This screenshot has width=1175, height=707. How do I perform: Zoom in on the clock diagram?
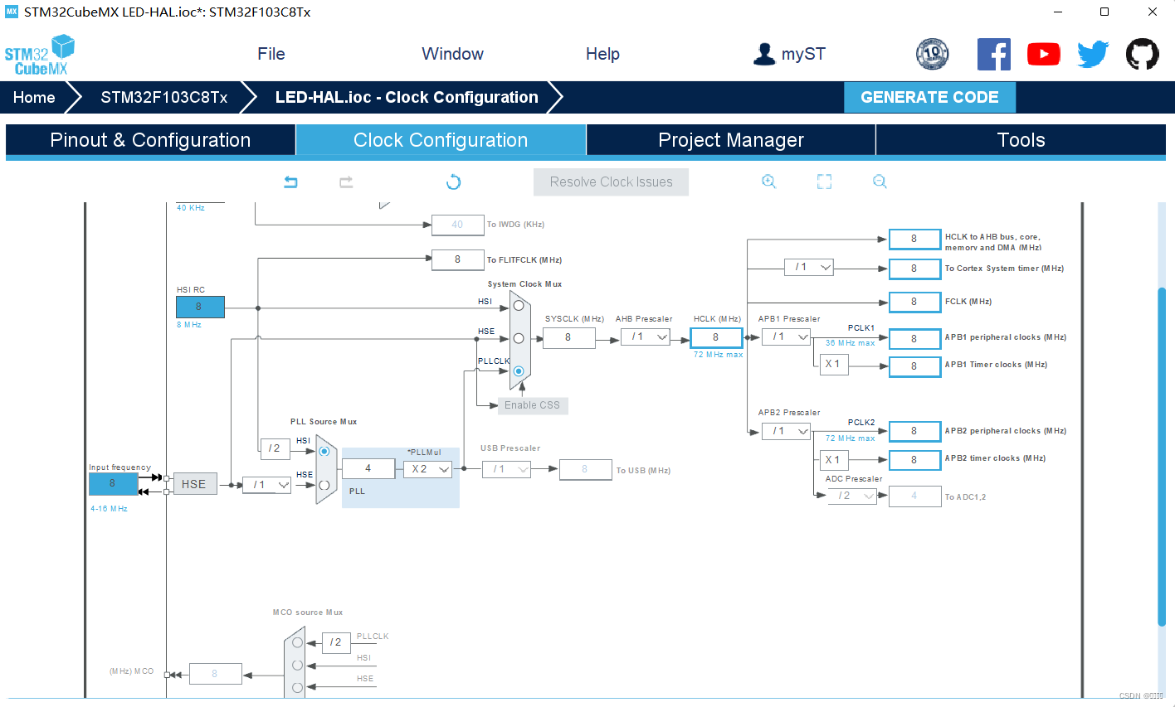(769, 182)
